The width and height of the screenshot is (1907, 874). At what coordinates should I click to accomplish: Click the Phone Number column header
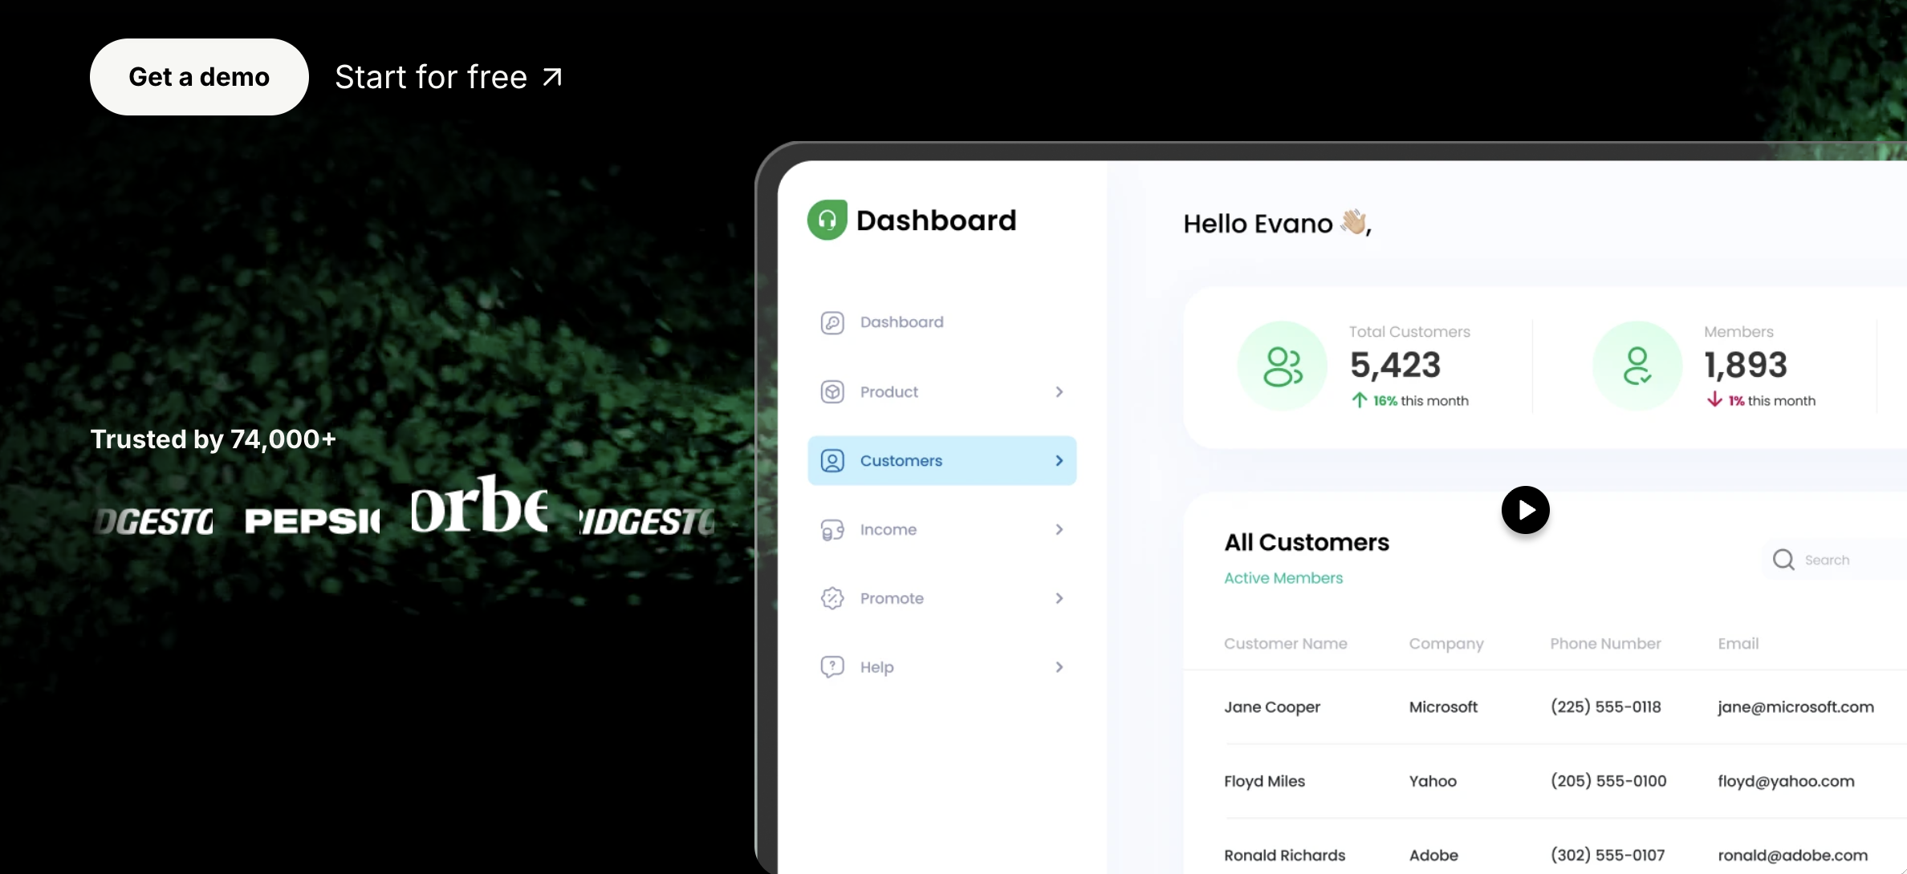point(1605,643)
